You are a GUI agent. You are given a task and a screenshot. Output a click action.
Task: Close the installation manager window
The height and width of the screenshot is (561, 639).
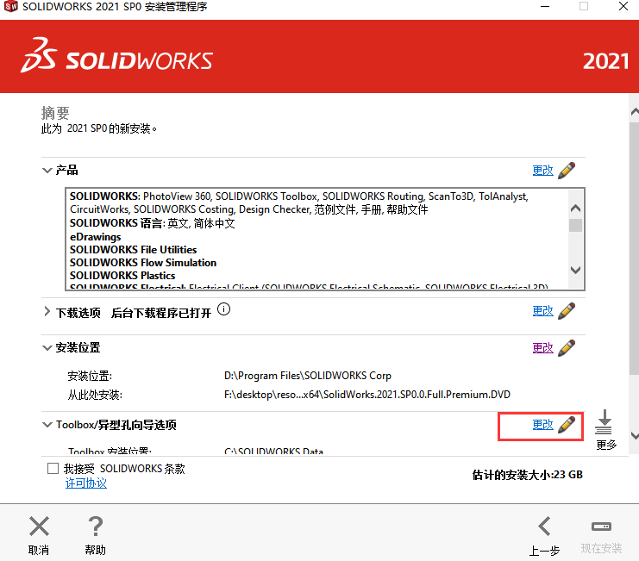623,7
